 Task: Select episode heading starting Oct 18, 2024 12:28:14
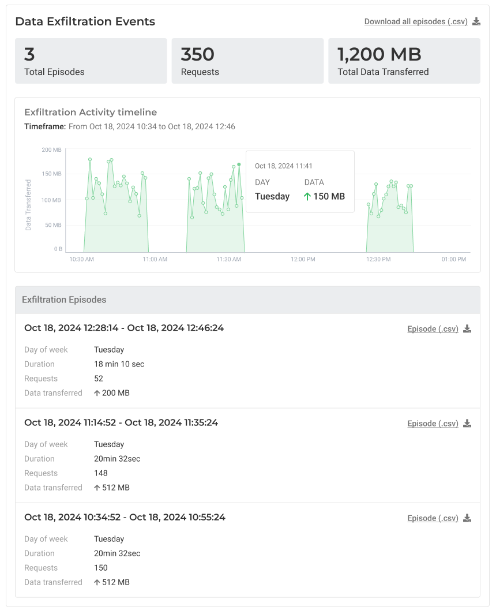123,328
